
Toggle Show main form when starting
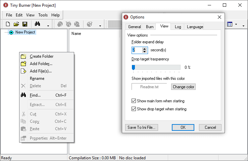134,101
